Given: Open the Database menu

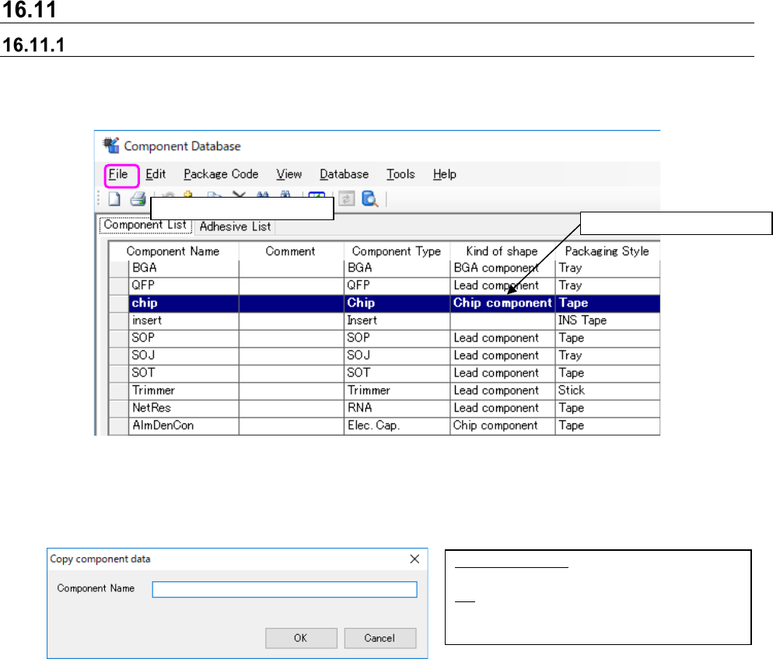Looking at the screenshot, I should tap(344, 174).
